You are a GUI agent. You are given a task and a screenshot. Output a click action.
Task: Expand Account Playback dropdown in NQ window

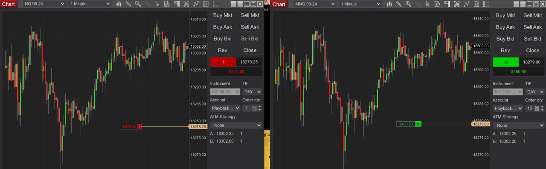[225, 108]
